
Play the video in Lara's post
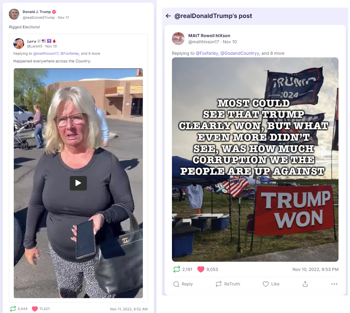[78, 183]
